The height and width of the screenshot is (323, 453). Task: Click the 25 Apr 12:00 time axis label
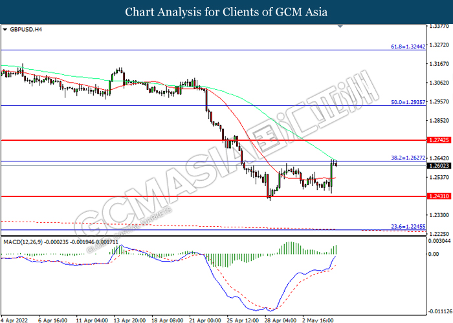(243, 320)
